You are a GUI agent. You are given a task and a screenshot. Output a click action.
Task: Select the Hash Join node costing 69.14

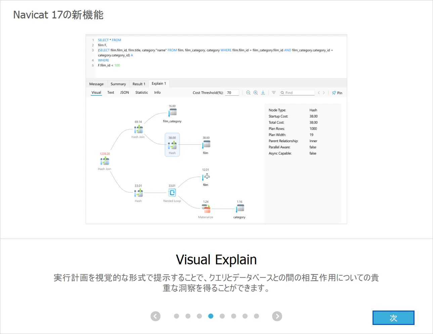(138, 129)
